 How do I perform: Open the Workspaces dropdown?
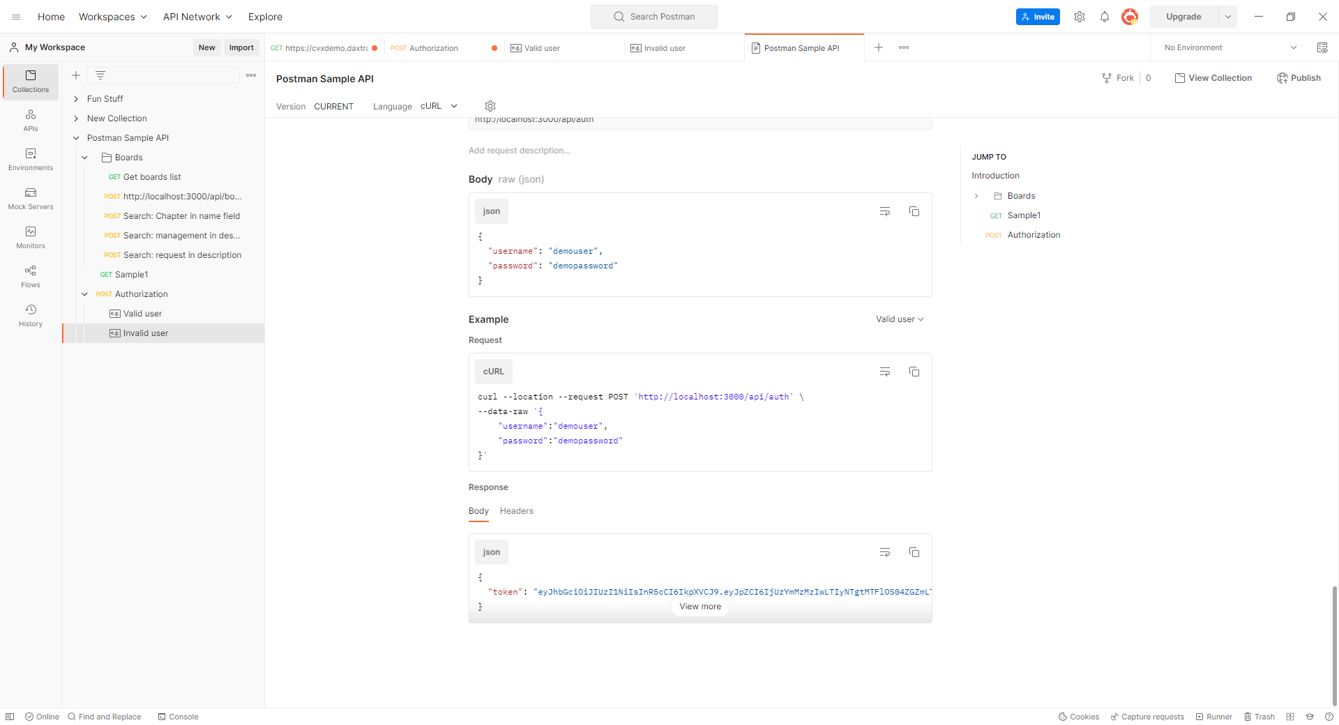[113, 17]
